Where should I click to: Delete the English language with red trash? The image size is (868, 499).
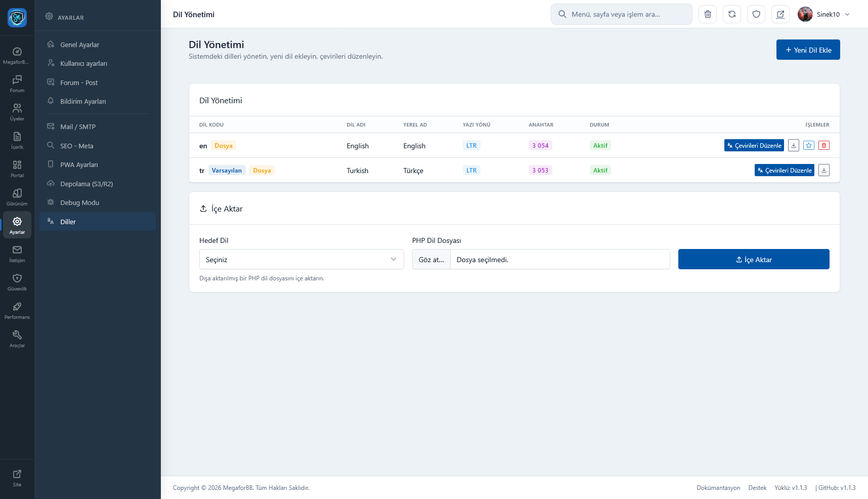point(824,146)
